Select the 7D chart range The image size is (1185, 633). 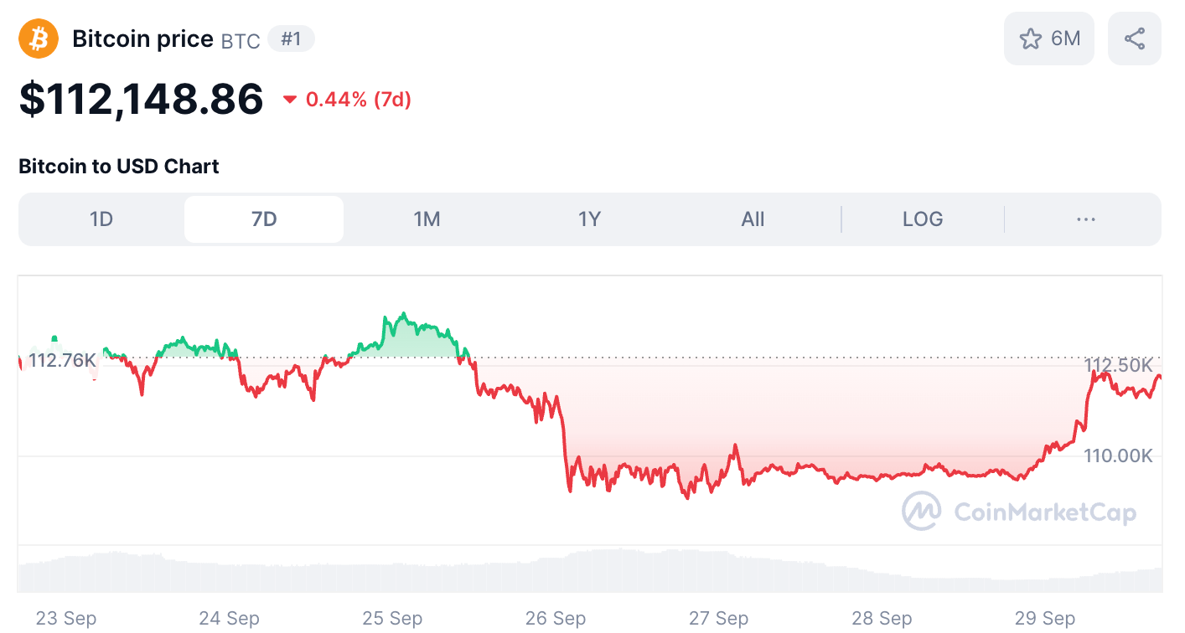264,219
